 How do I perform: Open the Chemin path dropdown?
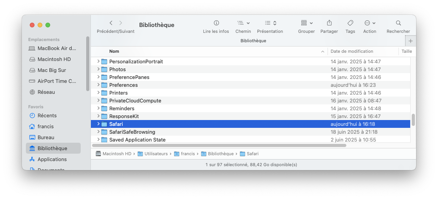coord(243,23)
